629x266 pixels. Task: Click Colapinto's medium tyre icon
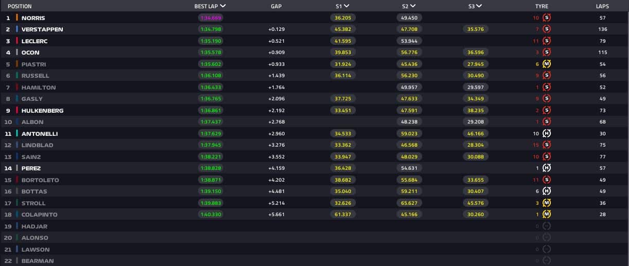547,215
